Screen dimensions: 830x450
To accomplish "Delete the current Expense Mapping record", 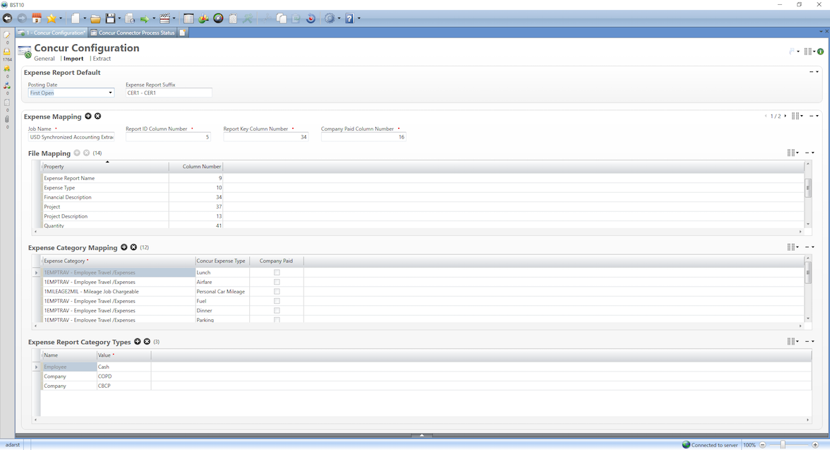I will point(98,116).
